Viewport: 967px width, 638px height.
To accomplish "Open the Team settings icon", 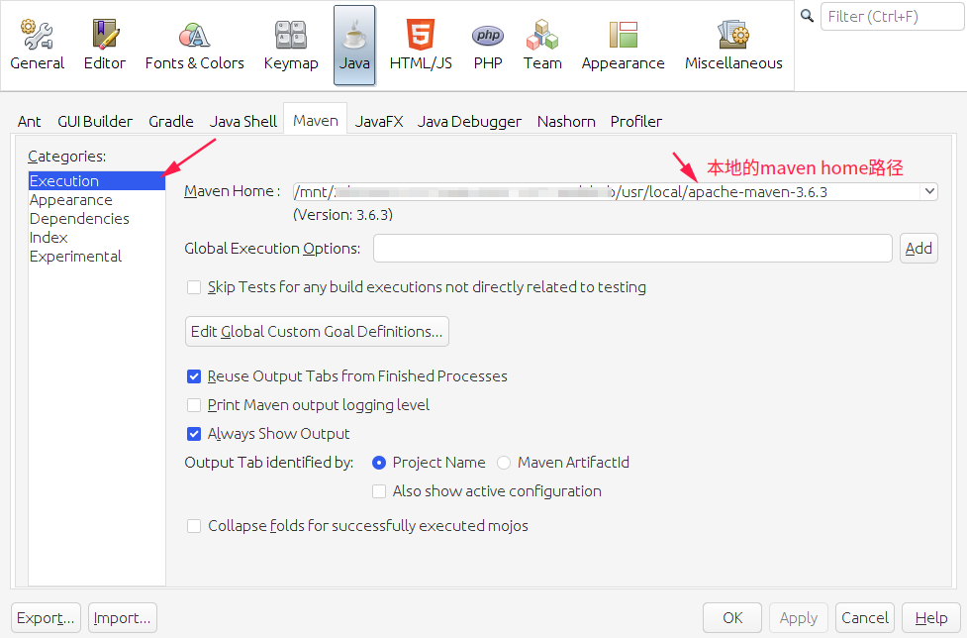I will click(x=542, y=40).
